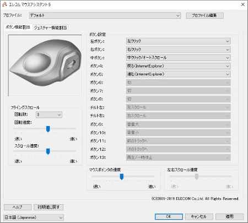Viewport: 248px width, 223px height.
Task: Click the trackball mouse preview image
Action: pyautogui.click(x=45, y=66)
